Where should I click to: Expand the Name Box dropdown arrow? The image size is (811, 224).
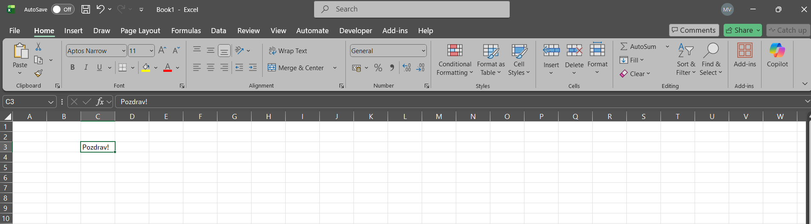point(51,102)
